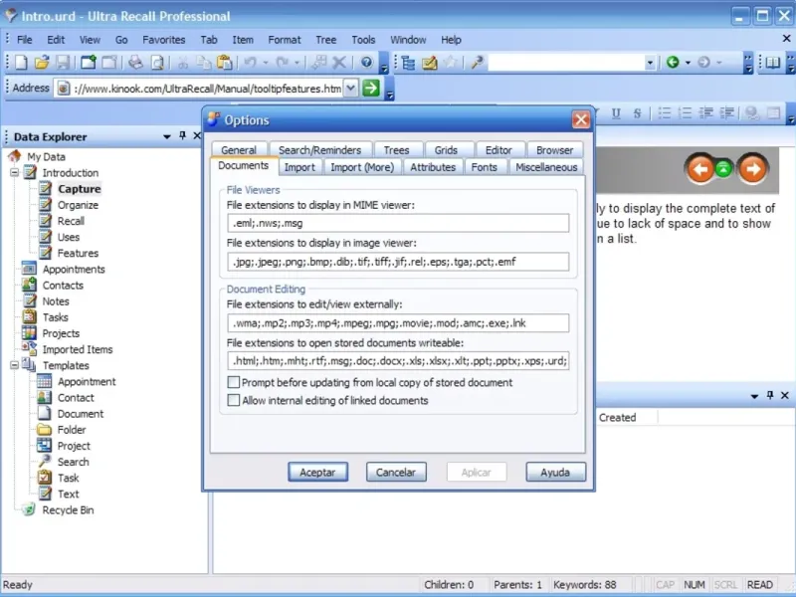Click orange next page arrow
The width and height of the screenshot is (796, 597).
tap(753, 168)
